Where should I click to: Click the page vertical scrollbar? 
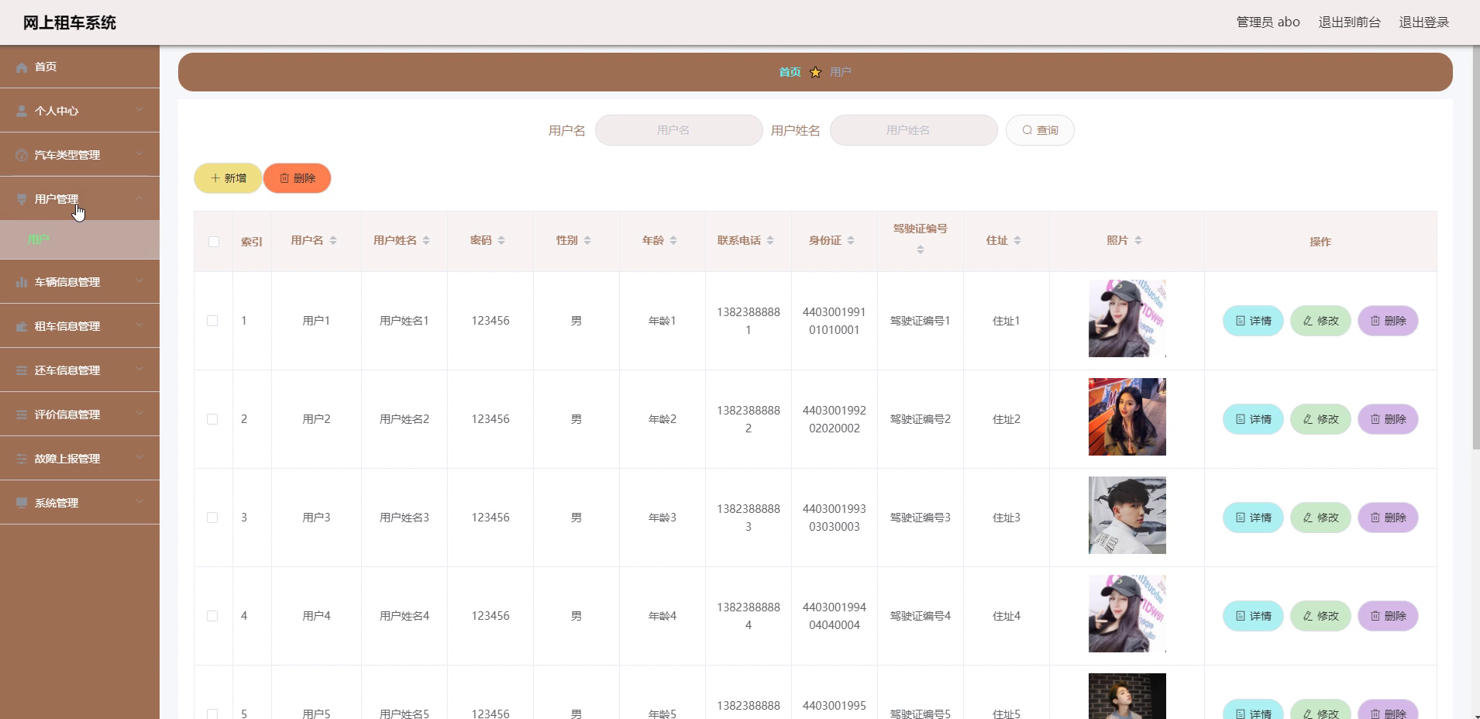[x=1476, y=248]
